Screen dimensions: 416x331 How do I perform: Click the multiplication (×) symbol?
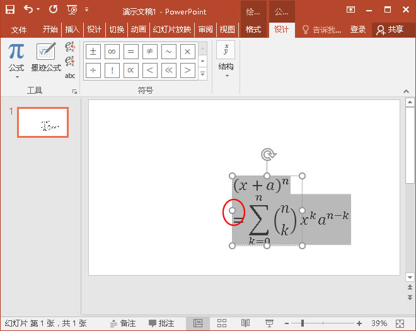pyautogui.click(x=187, y=52)
